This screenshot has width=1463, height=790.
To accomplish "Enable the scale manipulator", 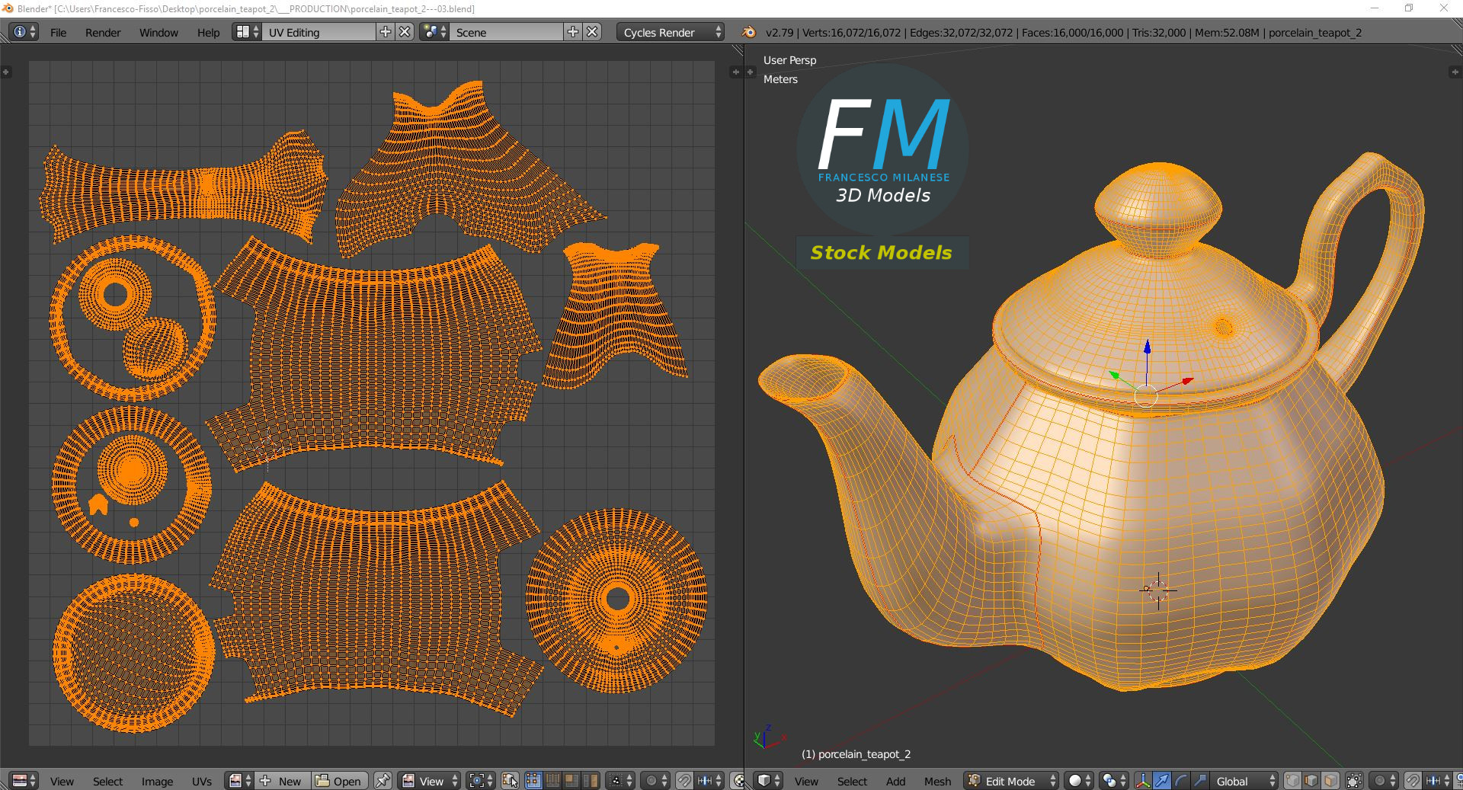I will 1200,781.
